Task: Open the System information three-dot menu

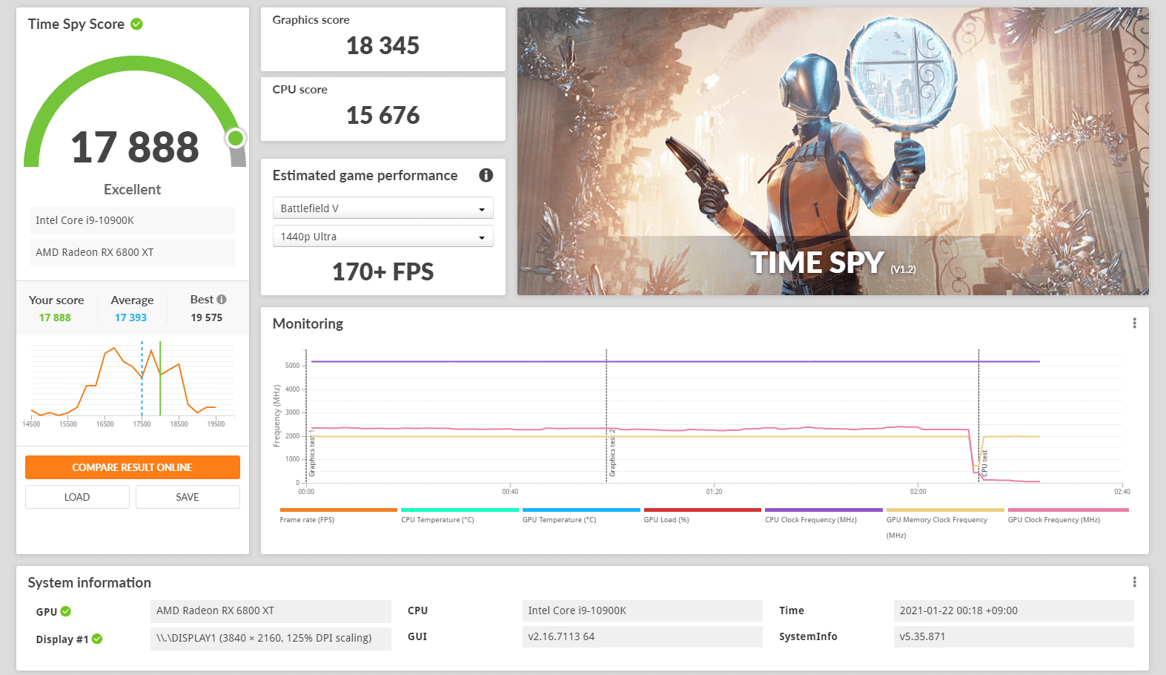Action: coord(1134,582)
